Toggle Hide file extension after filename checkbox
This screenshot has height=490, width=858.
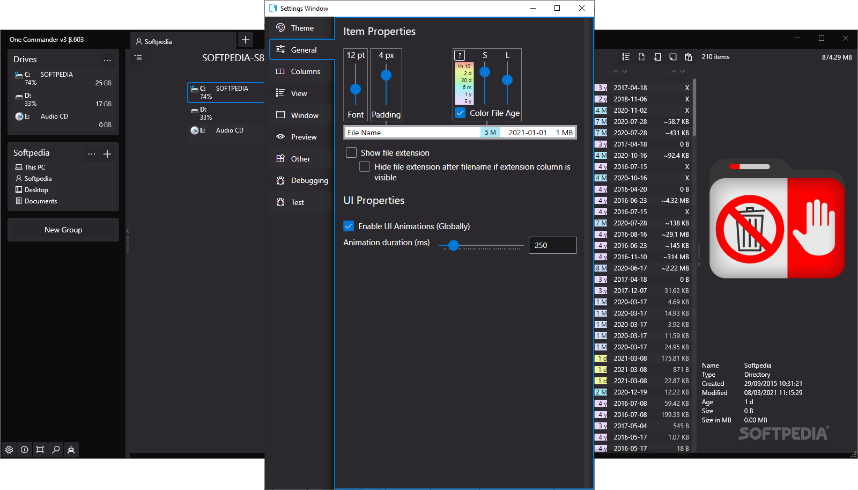coord(365,166)
